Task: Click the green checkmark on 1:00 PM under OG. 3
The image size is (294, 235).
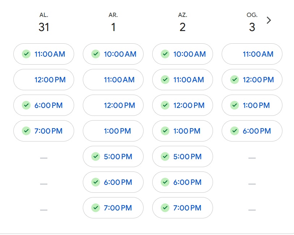Action: [x=235, y=105]
